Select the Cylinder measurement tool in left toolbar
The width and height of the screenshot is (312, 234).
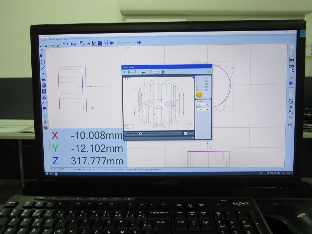[x=44, y=91]
